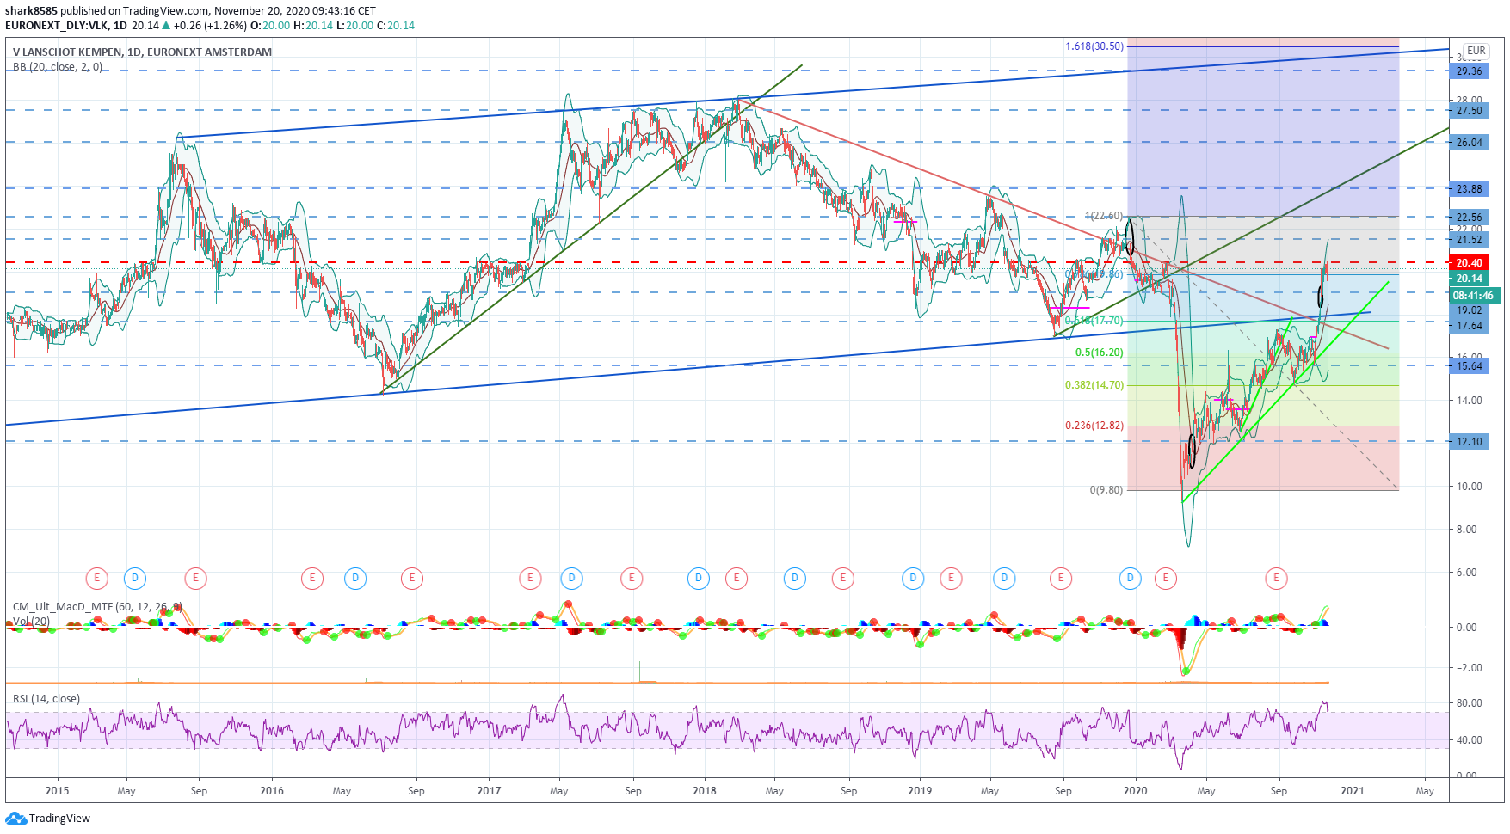The height and width of the screenshot is (834, 1510).
Task: Select the 2016 label on the time axis
Action: [272, 791]
